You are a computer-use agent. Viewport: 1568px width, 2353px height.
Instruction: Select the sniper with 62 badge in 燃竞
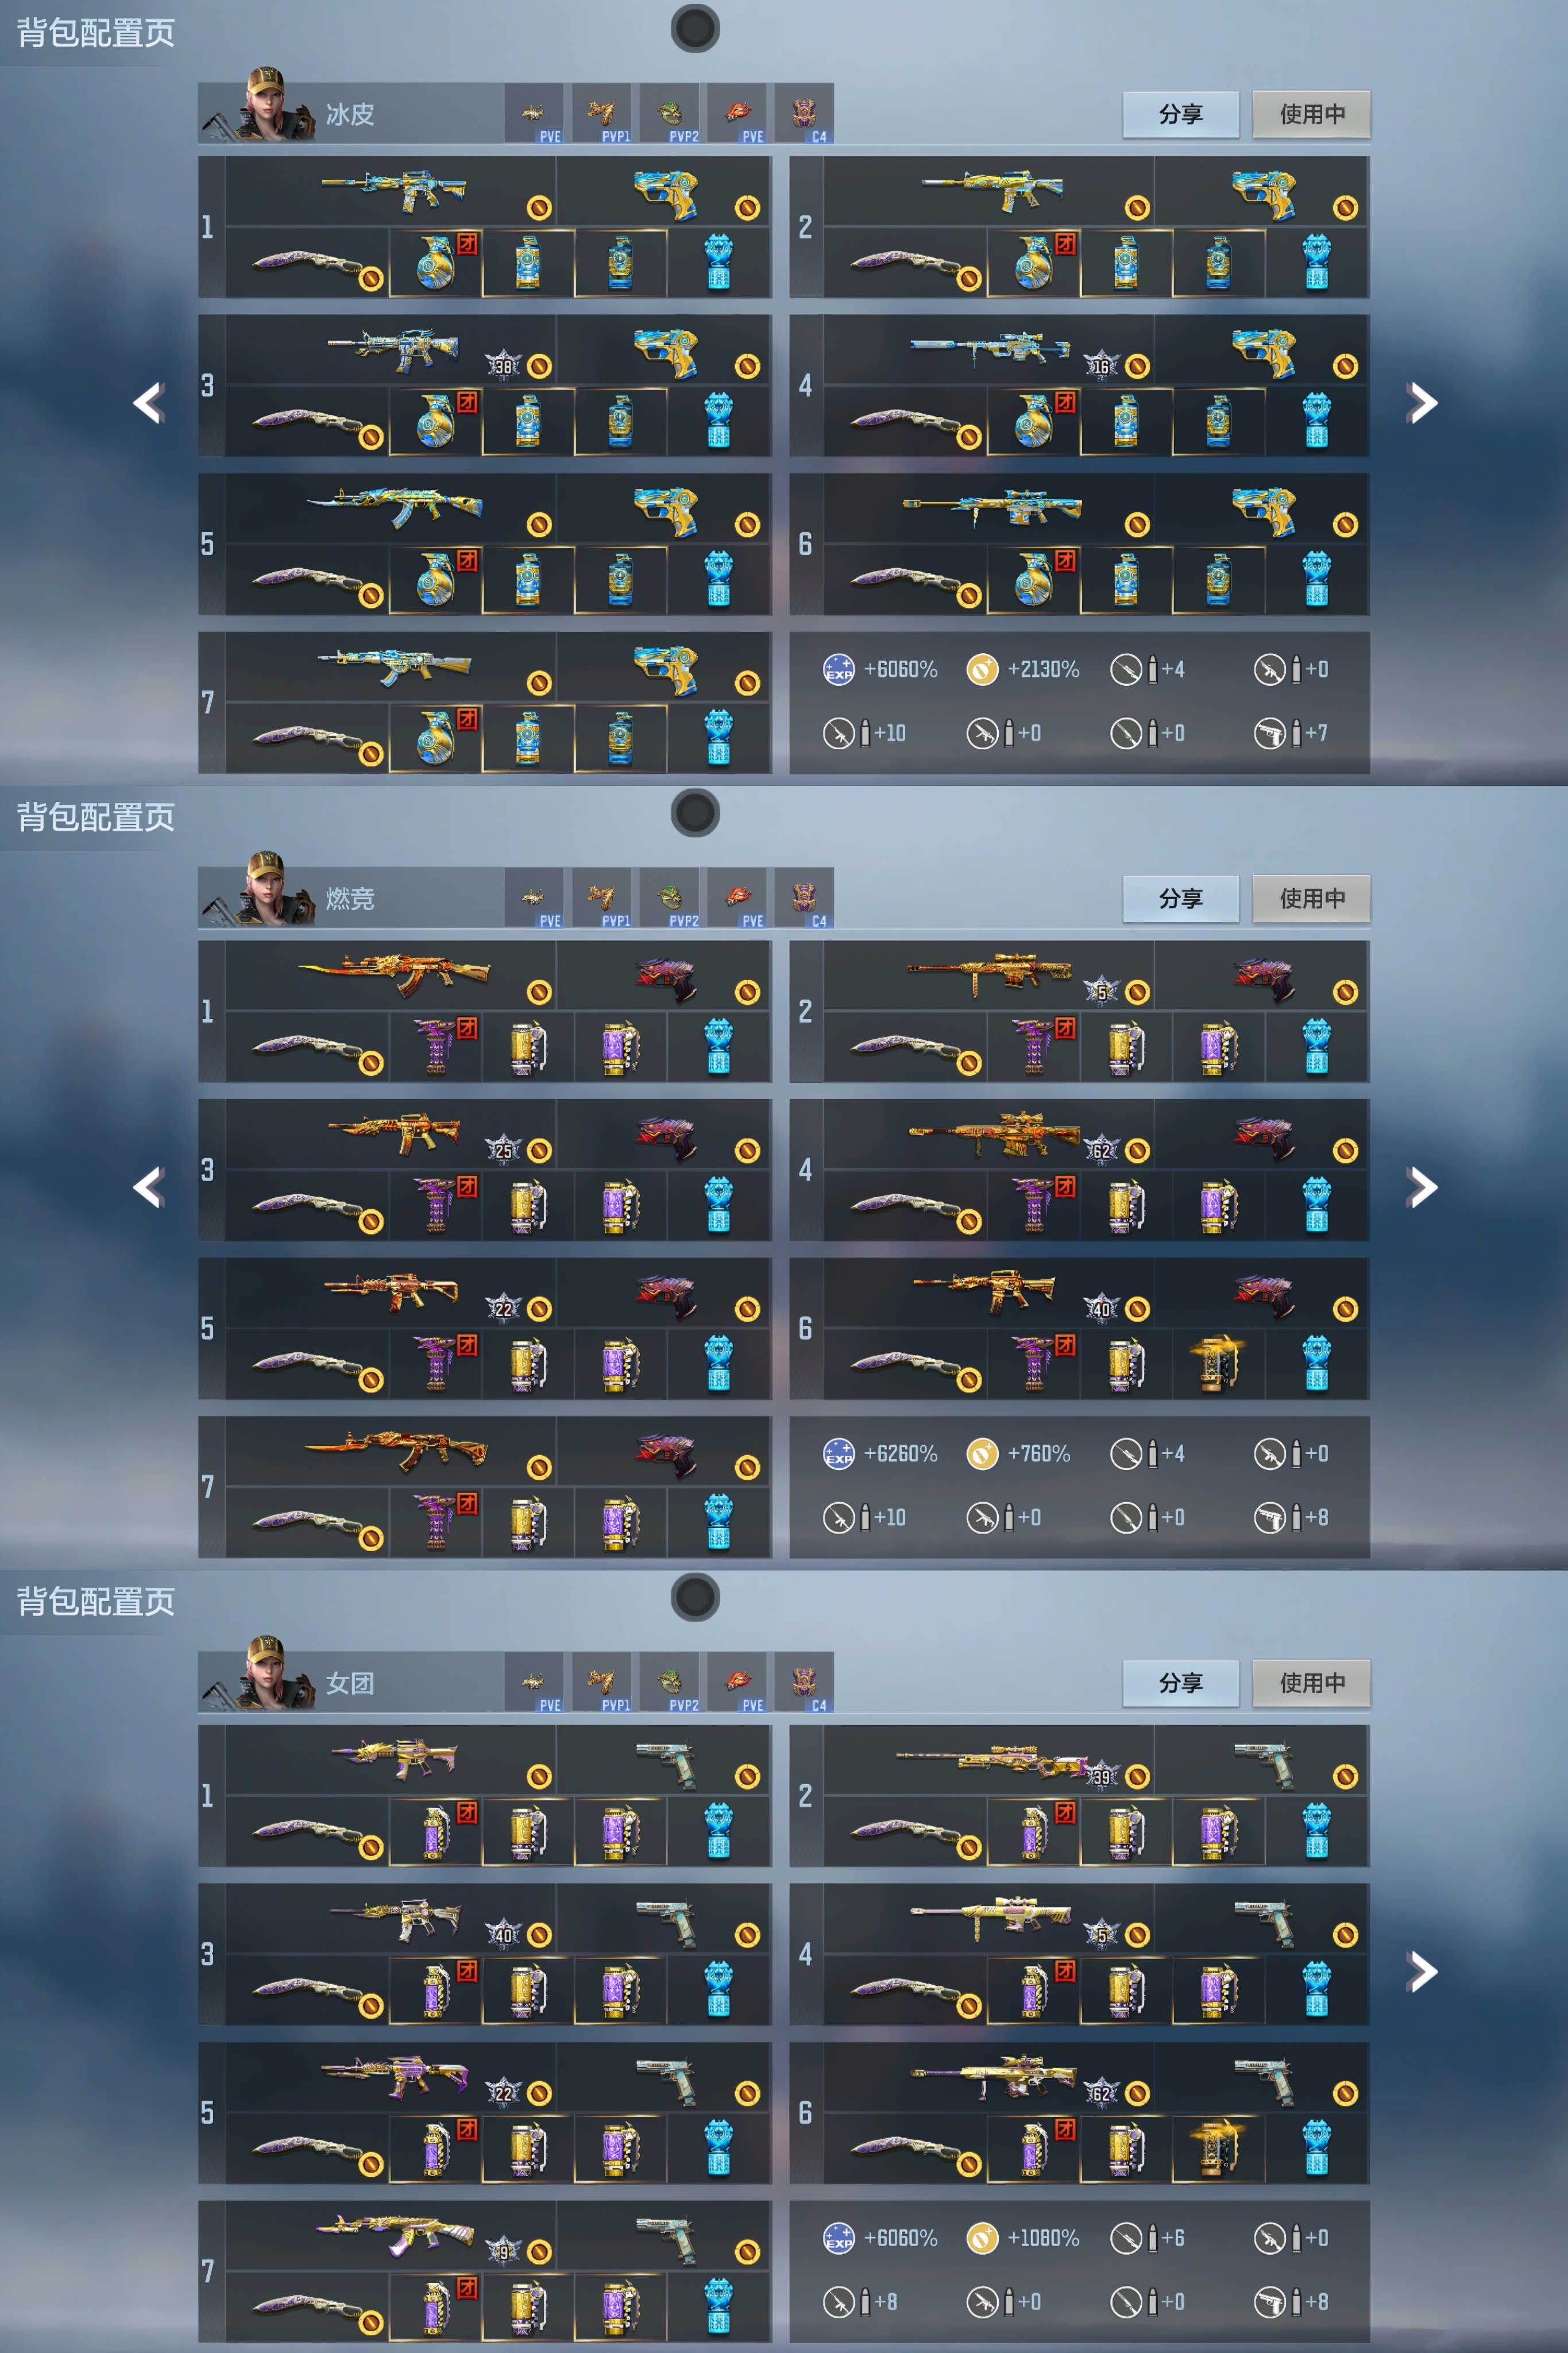(994, 1136)
